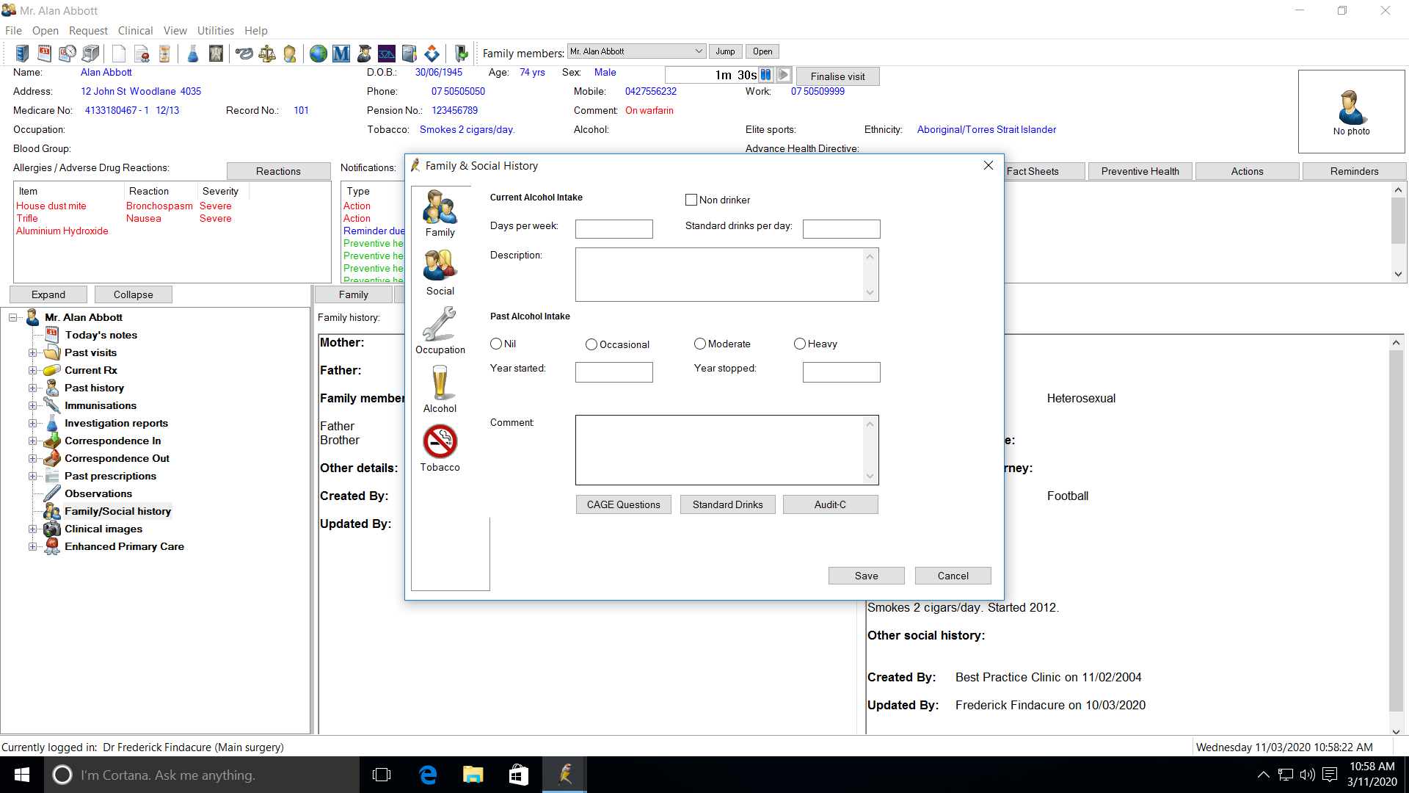The width and height of the screenshot is (1409, 793).
Task: Select the Heavy past alcohol option
Action: [800, 344]
